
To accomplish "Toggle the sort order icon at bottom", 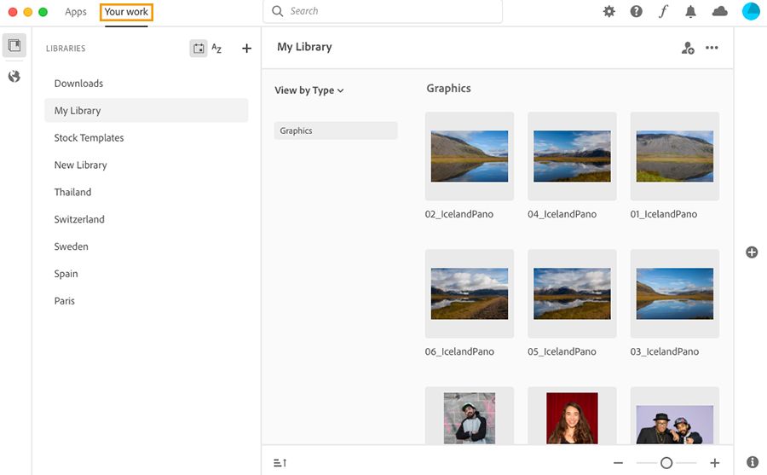I will pos(280,463).
